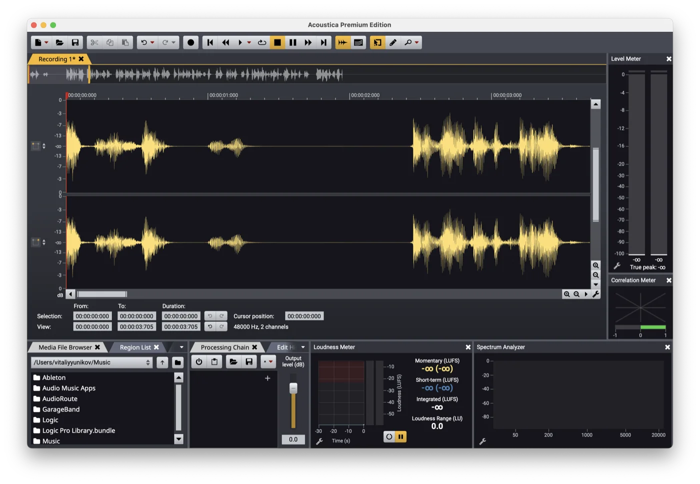700x484 pixels.
Task: Close the Recording 1 tab
Action: point(81,59)
